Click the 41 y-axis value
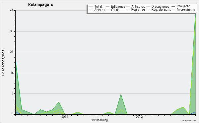Image resolution: width=199 pixels, height=123 pixels. coord(12,10)
